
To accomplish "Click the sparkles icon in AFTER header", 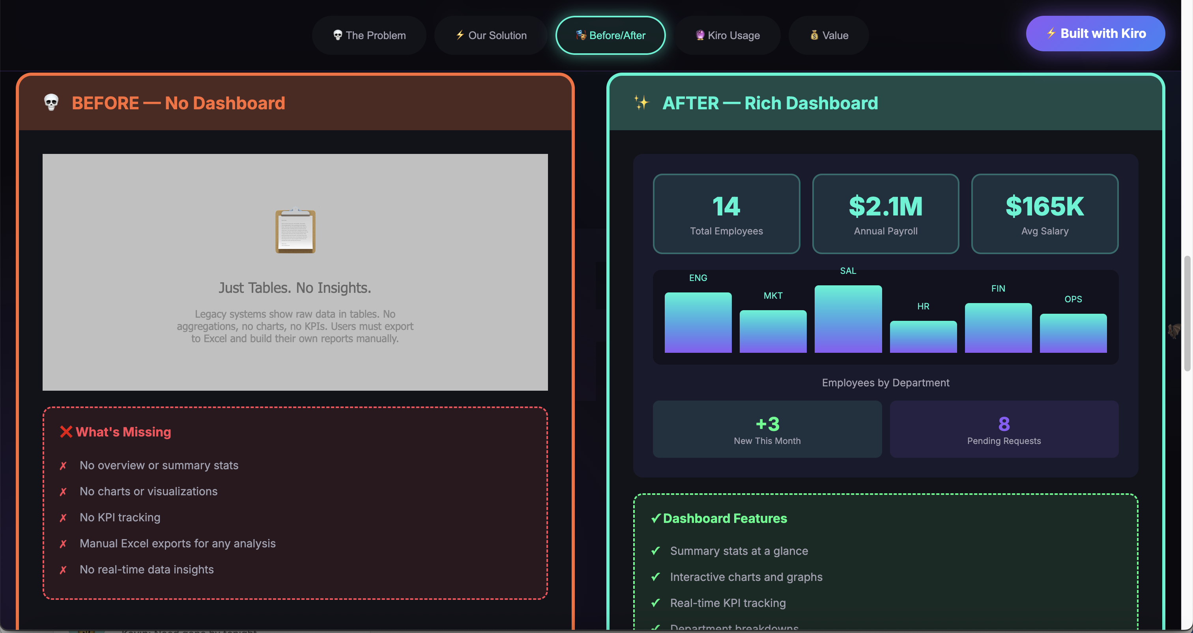I will click(x=641, y=103).
